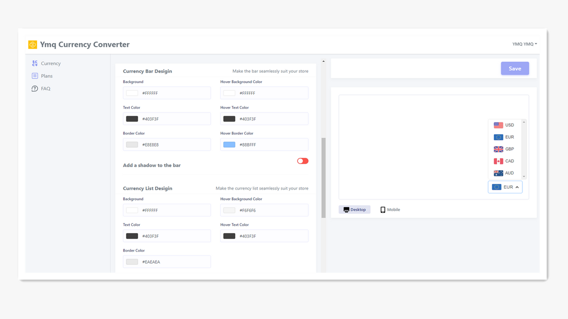568x319 pixels.
Task: Open List Text Color swatch
Action: point(132,236)
